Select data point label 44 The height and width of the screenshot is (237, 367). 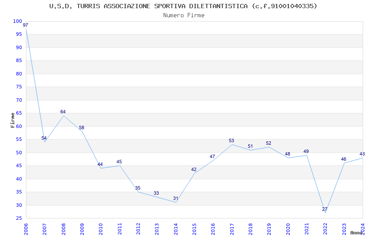(x=100, y=164)
